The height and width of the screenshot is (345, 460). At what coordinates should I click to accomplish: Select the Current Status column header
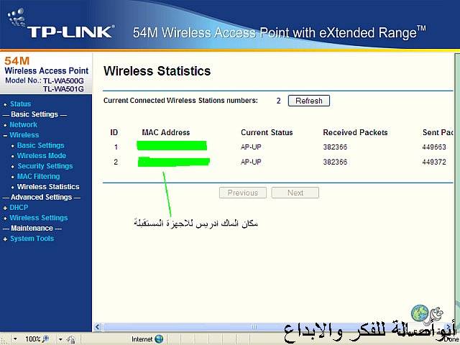[267, 132]
